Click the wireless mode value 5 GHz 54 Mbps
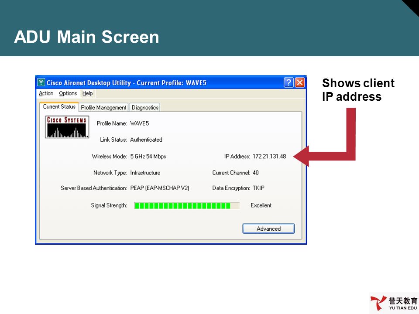This screenshot has width=419, height=314. pyautogui.click(x=148, y=157)
